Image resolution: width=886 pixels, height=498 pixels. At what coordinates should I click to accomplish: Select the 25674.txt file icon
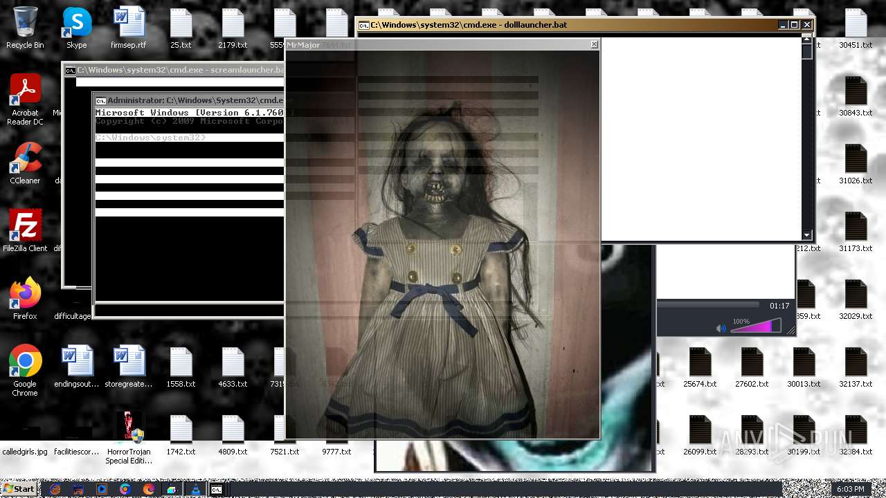point(700,367)
